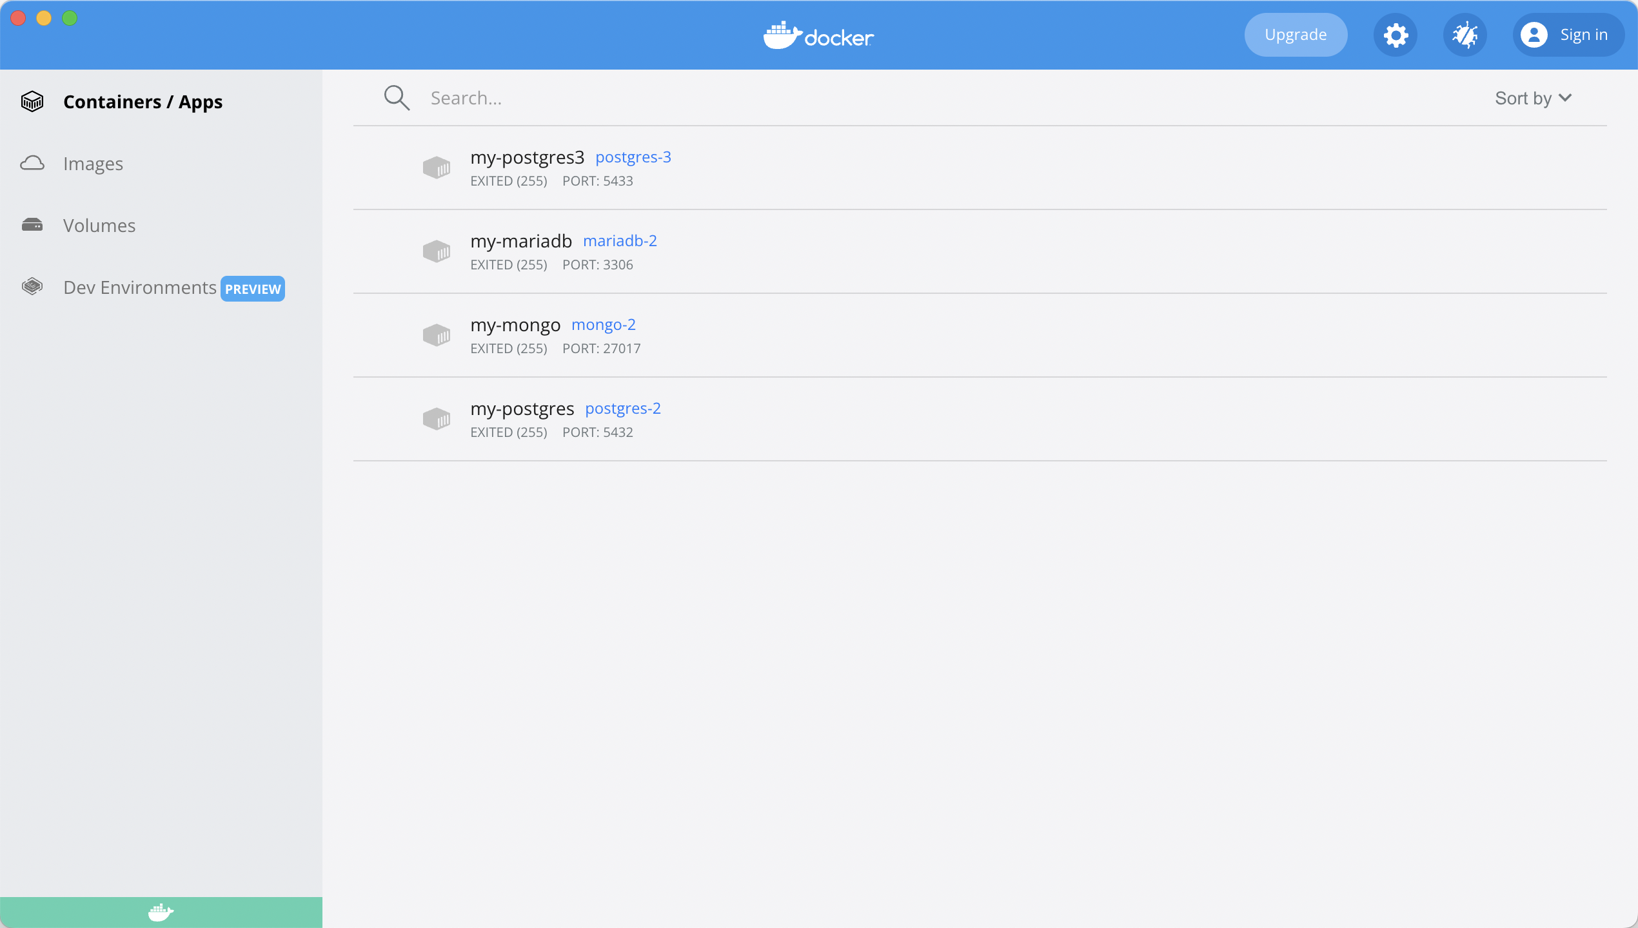Click the my-mariadb container icon
Image resolution: width=1638 pixels, height=928 pixels.
coord(437,251)
